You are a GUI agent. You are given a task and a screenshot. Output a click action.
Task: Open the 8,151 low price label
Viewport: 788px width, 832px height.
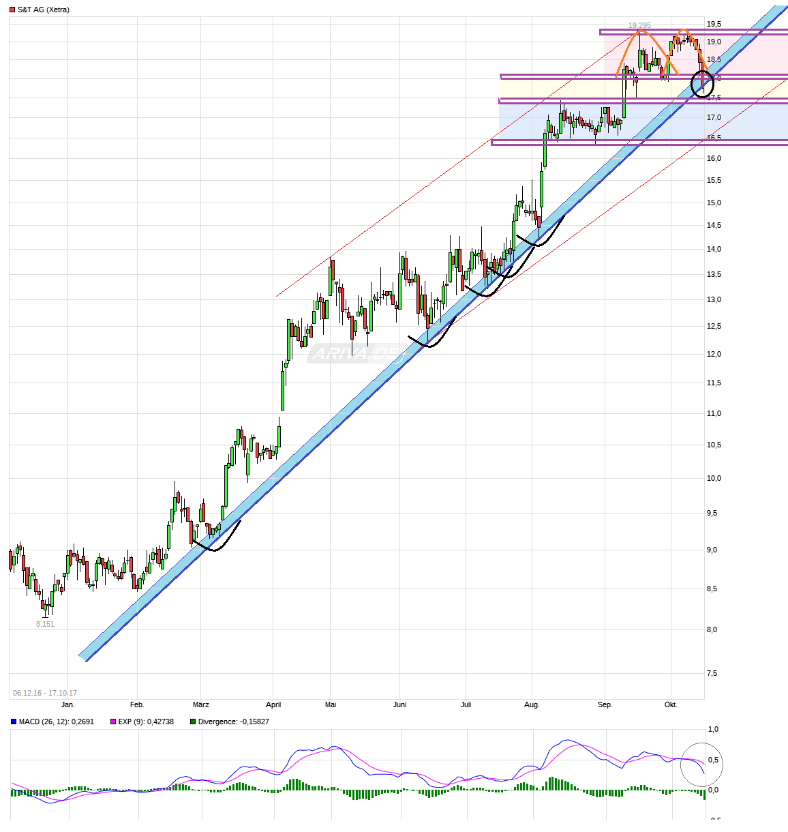click(44, 623)
